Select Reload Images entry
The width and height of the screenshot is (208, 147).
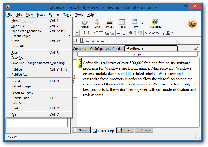(x=39, y=86)
